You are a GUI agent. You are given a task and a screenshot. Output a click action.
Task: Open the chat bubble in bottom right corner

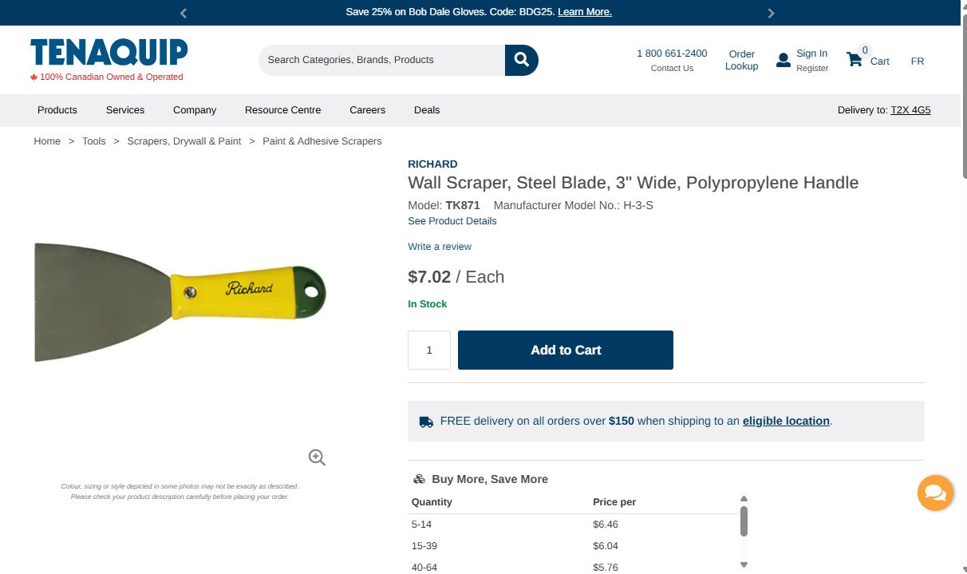pos(935,493)
